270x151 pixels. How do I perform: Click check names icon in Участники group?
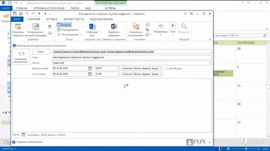[x=148, y=30]
